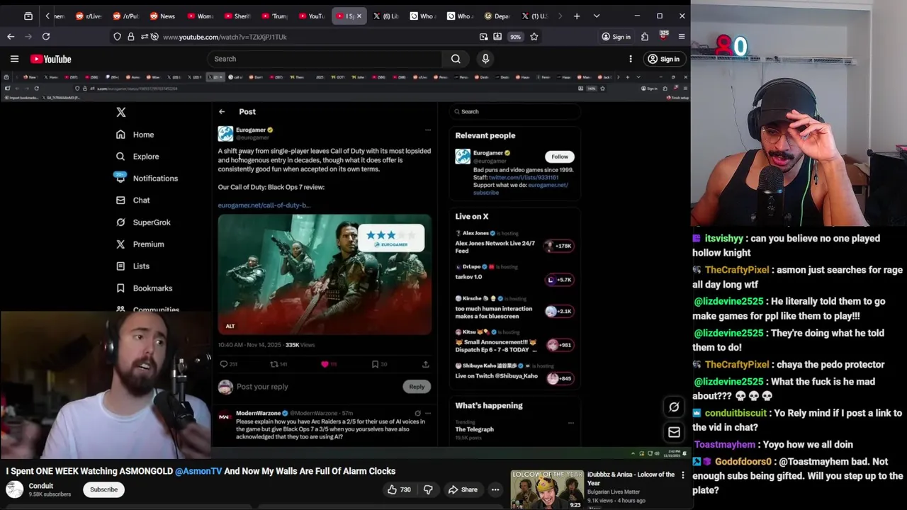
Task: Open the Black Ops 7 review image
Action: [325, 274]
